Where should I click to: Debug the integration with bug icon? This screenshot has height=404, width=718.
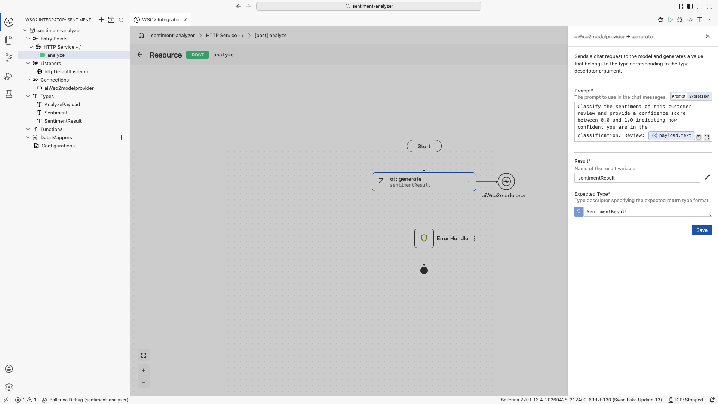[x=680, y=20]
